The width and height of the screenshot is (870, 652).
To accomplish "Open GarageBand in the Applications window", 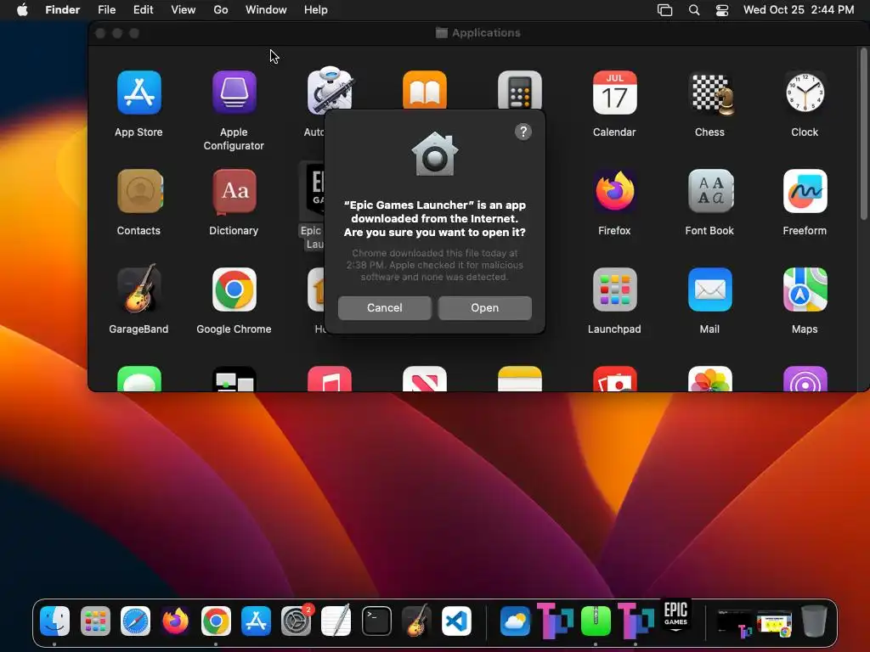I will click(x=138, y=289).
